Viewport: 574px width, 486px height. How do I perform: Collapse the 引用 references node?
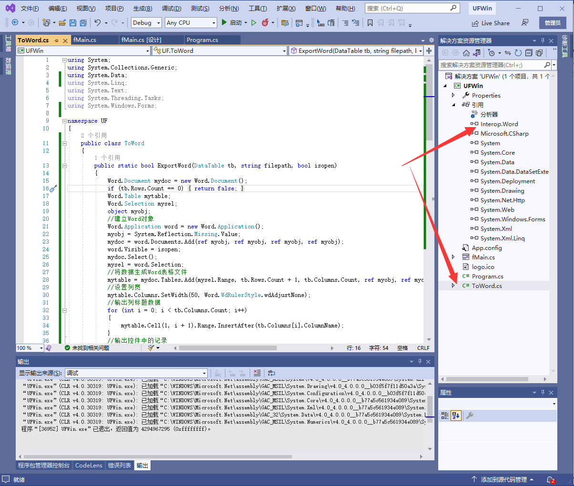click(x=453, y=105)
